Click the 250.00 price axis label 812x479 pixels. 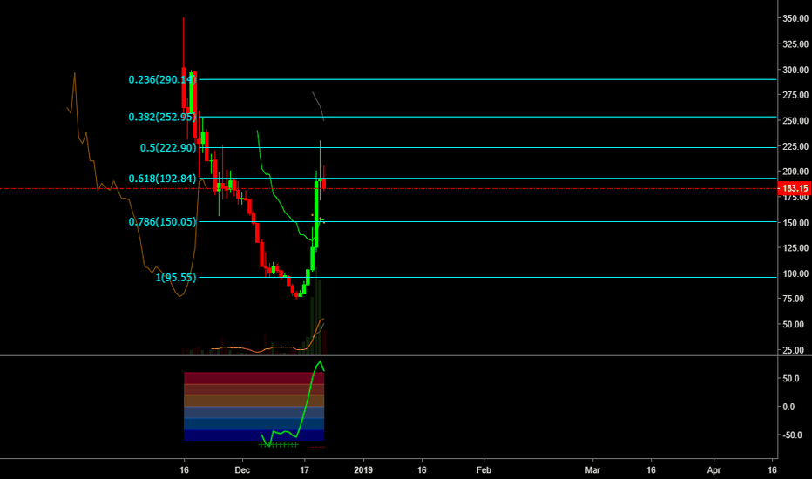click(x=795, y=120)
